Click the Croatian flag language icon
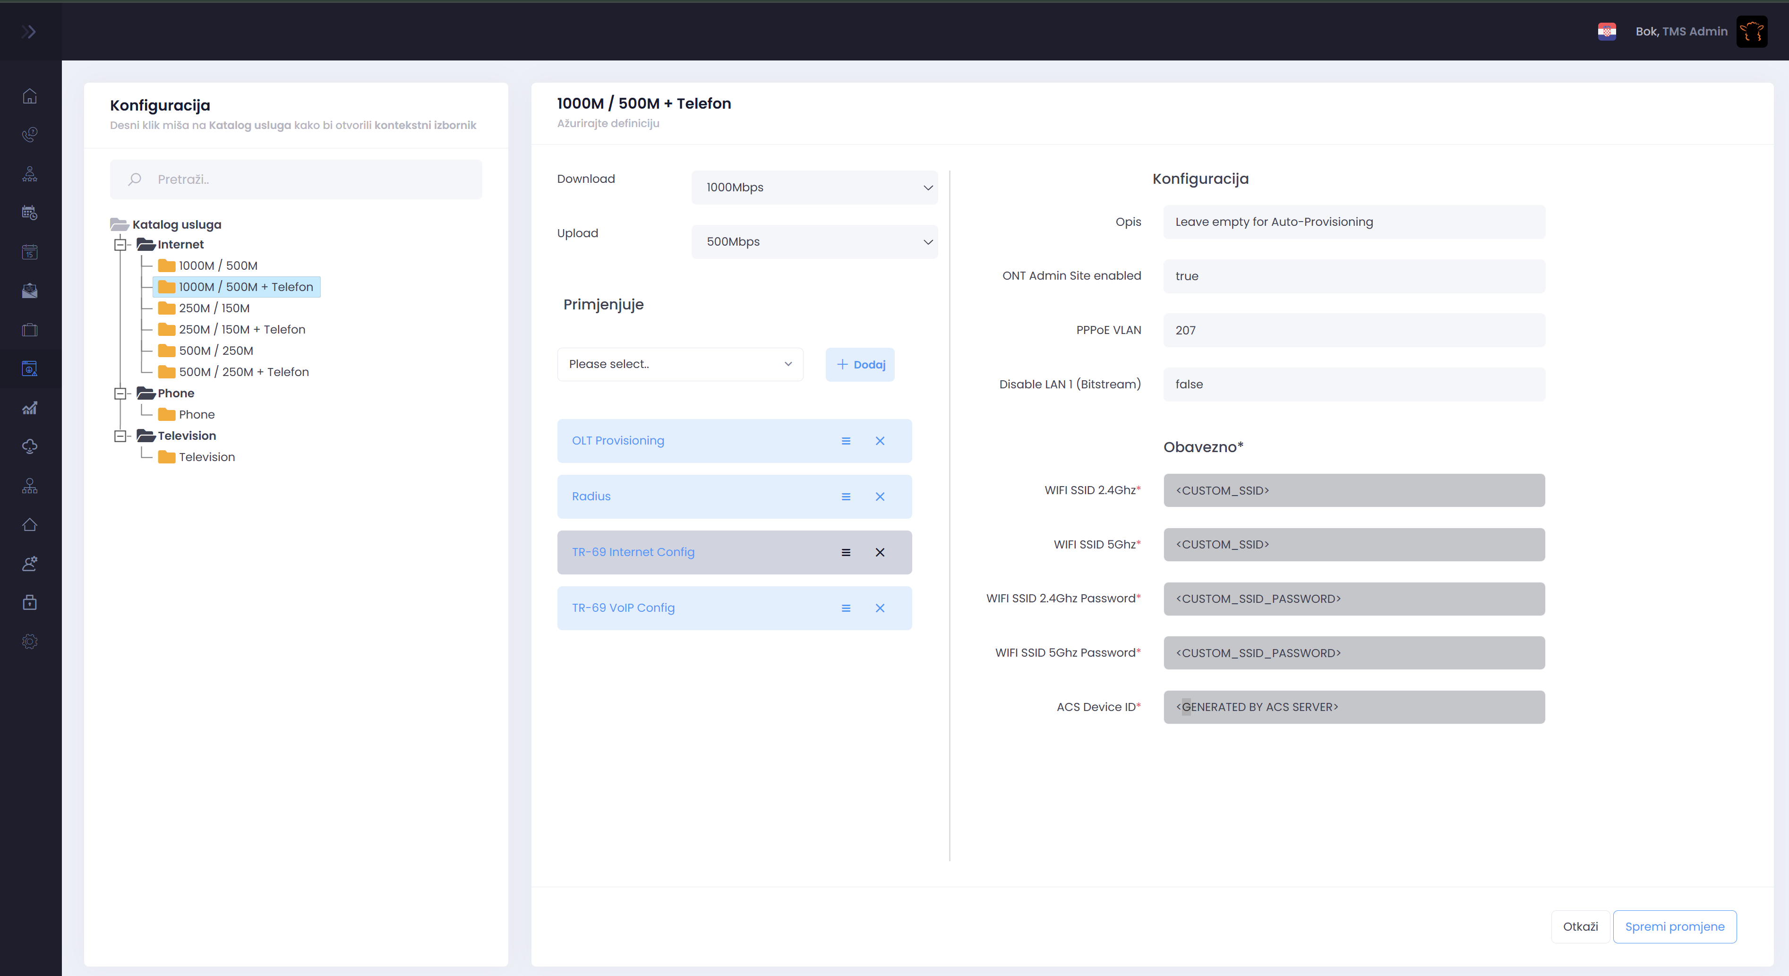Screen dimensions: 1789x976 [x=1606, y=31]
